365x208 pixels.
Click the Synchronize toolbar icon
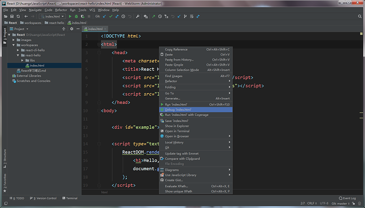pyautogui.click(x=18, y=16)
